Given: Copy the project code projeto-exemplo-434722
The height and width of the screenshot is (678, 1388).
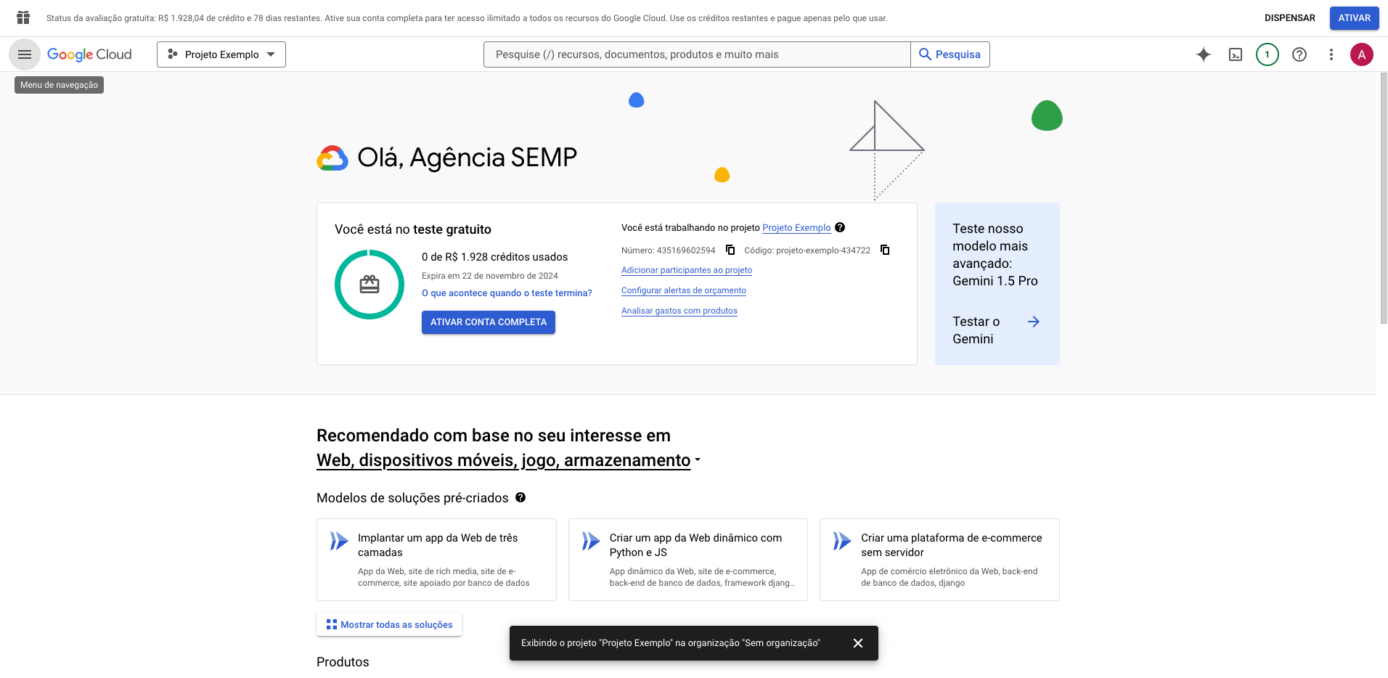Looking at the screenshot, I should [x=885, y=250].
